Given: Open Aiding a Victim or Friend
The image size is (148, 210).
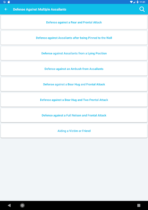Looking at the screenshot, I should point(74,131).
